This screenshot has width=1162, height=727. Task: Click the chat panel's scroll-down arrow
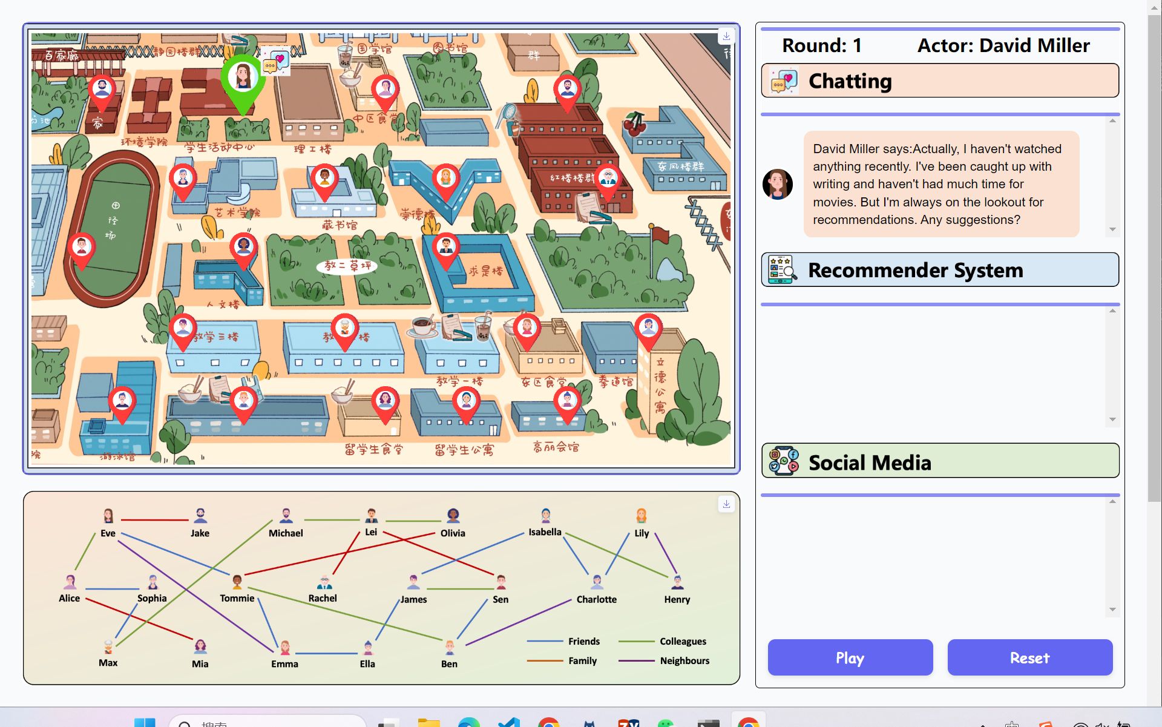tap(1112, 229)
